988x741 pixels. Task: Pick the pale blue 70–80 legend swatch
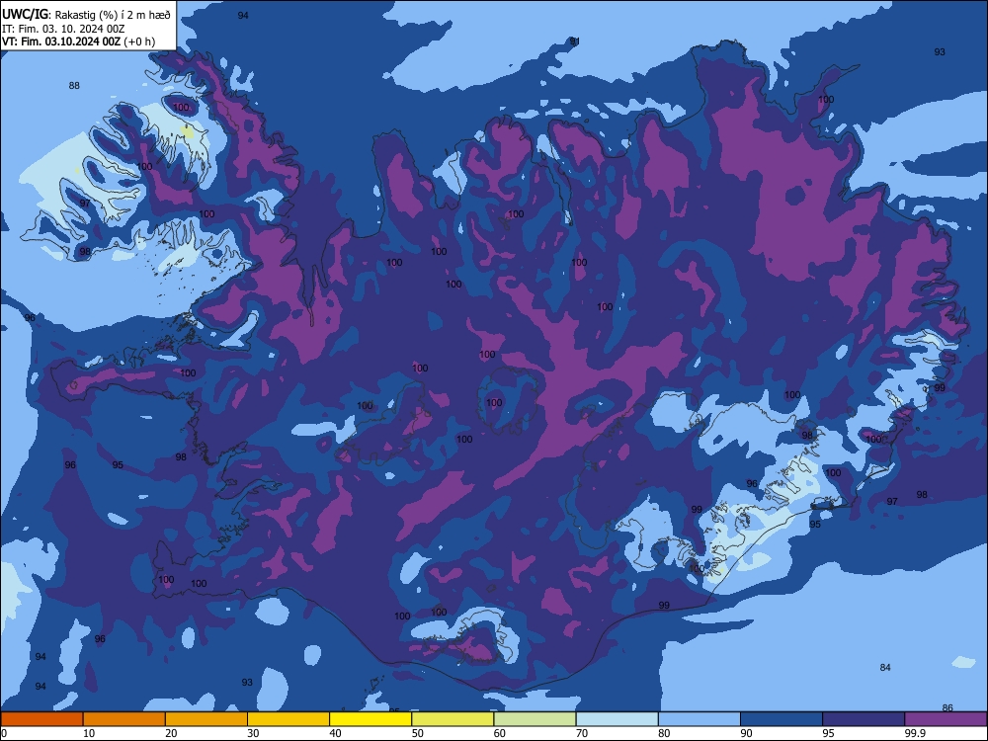(x=617, y=719)
